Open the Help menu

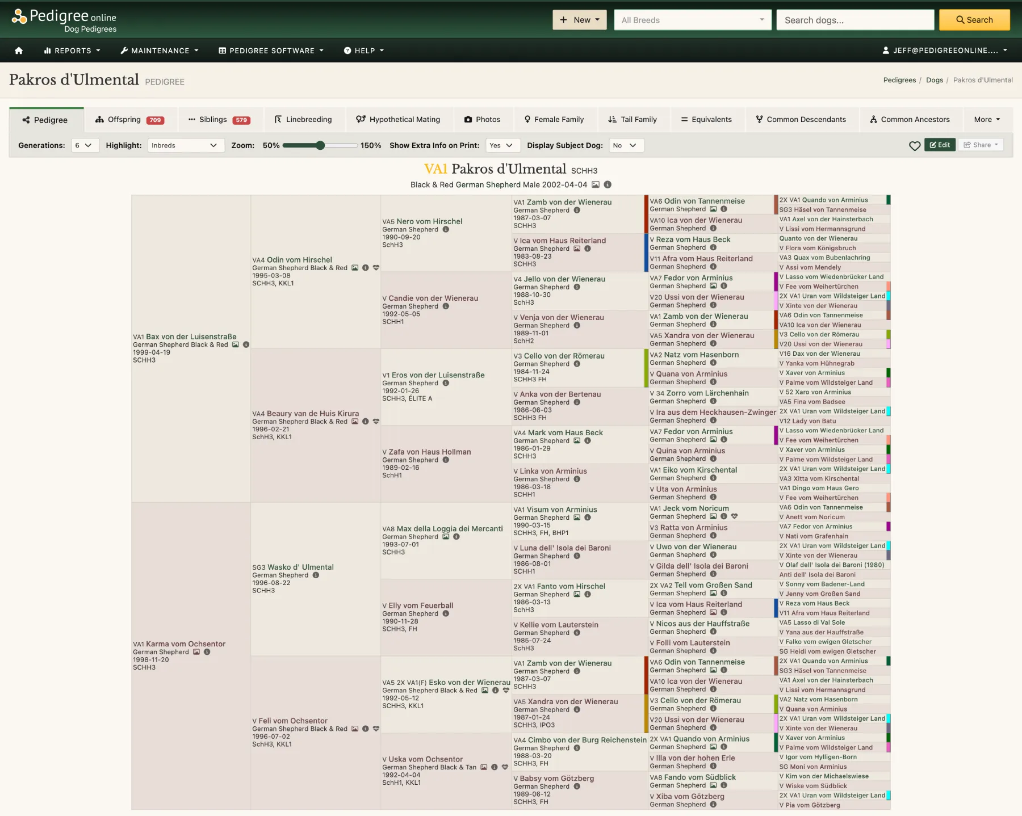[364, 51]
